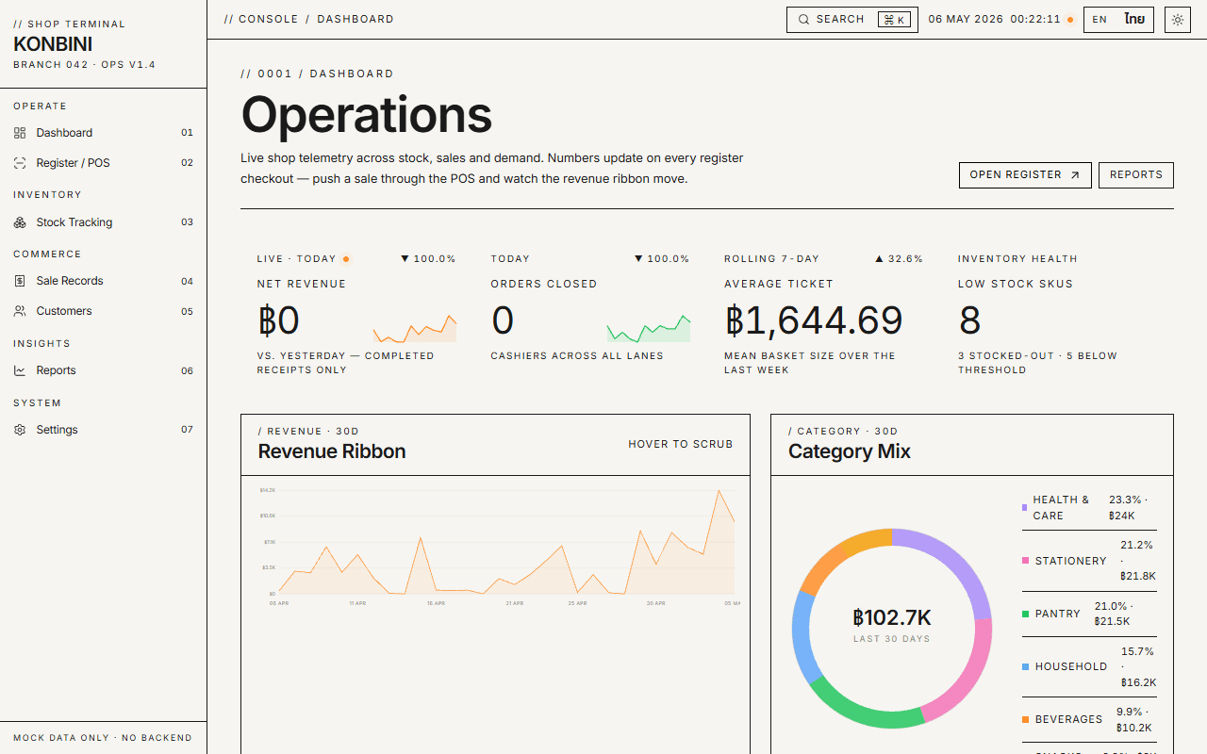This screenshot has height=754, width=1207.
Task: Click the Stationery pink legend swatch
Action: (1025, 561)
